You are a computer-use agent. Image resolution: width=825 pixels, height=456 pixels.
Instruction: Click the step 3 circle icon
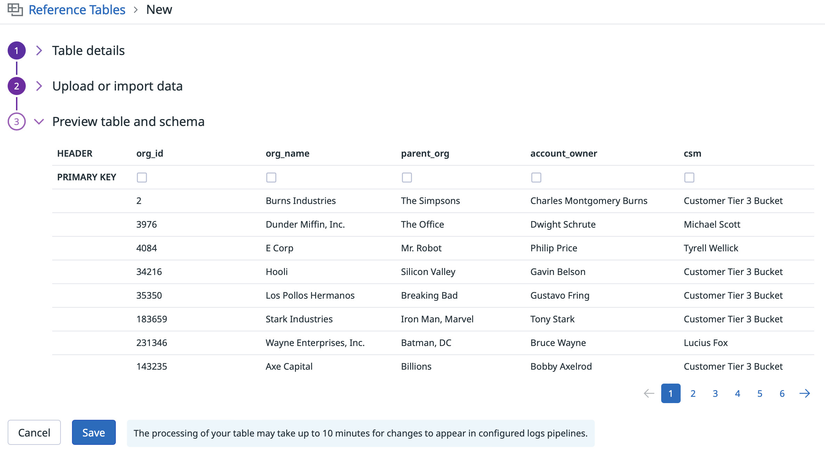(17, 122)
